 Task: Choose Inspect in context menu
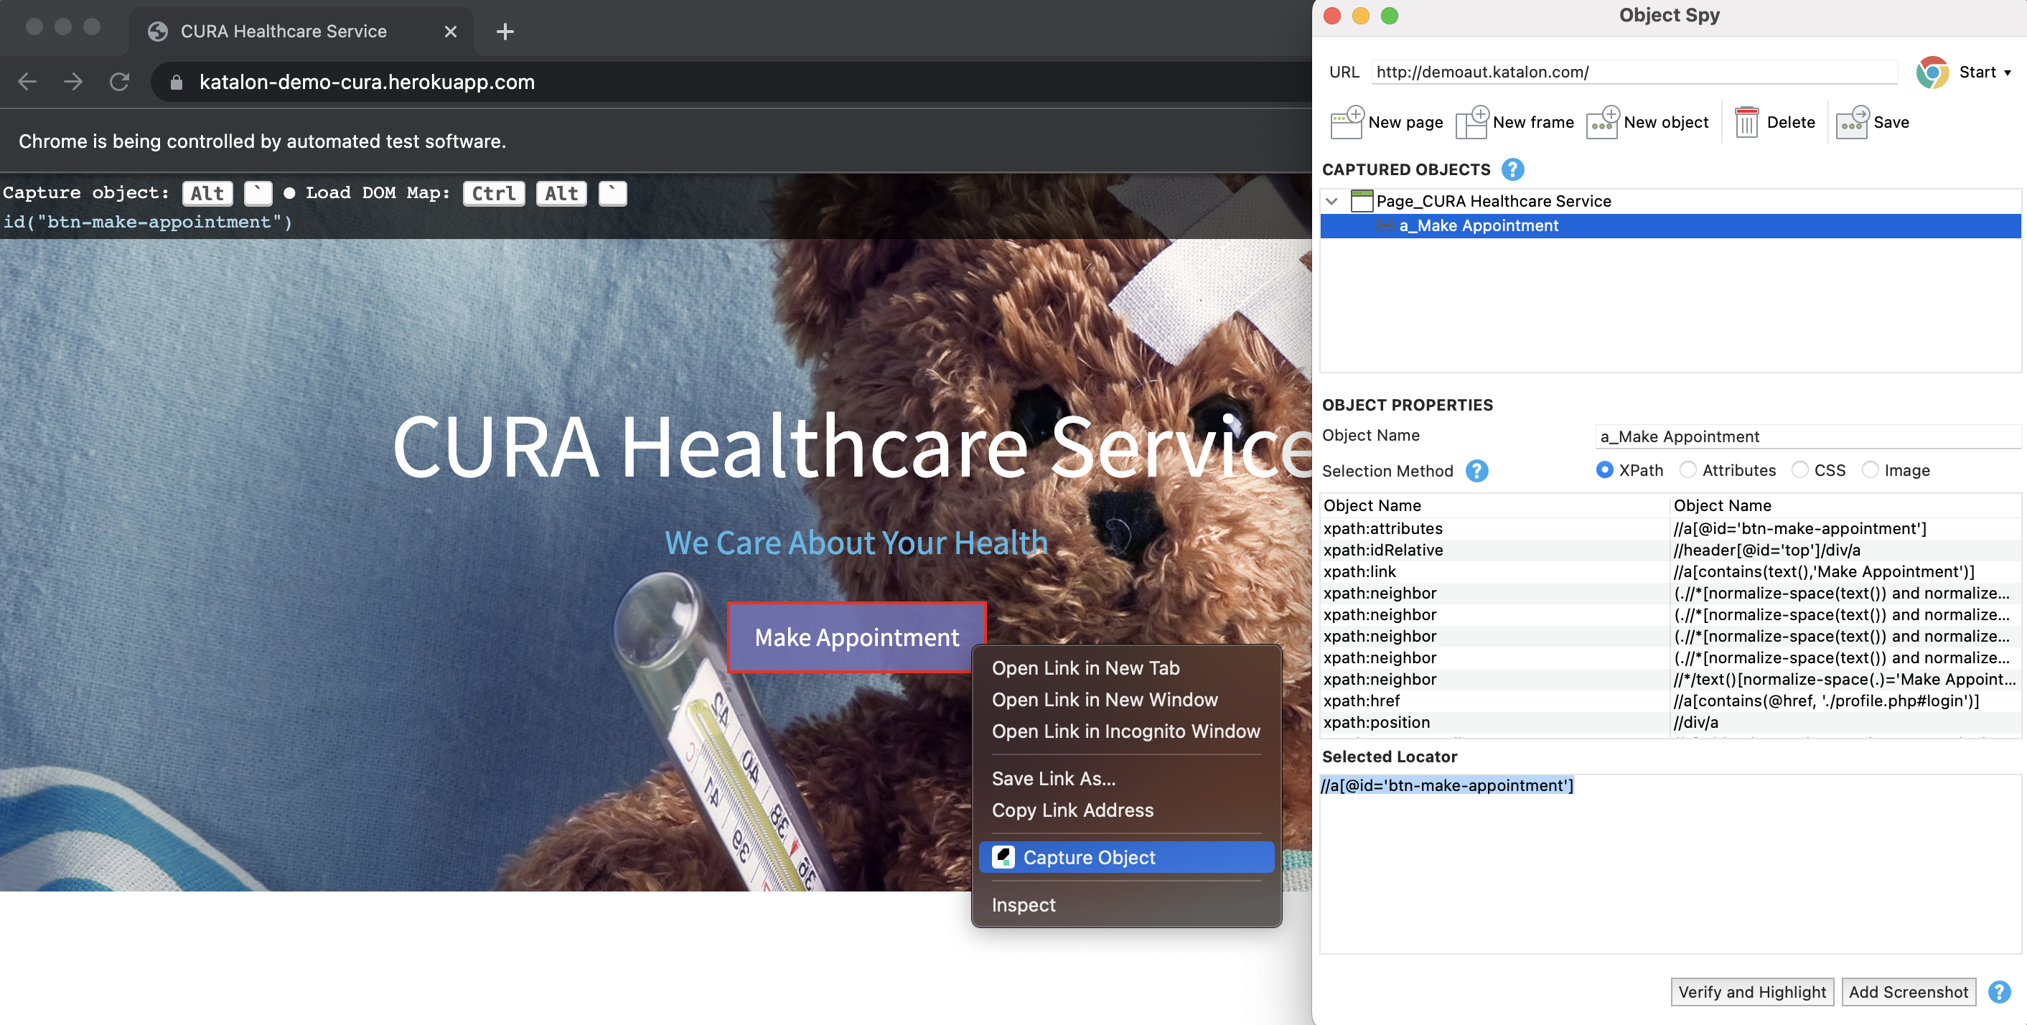(1023, 904)
